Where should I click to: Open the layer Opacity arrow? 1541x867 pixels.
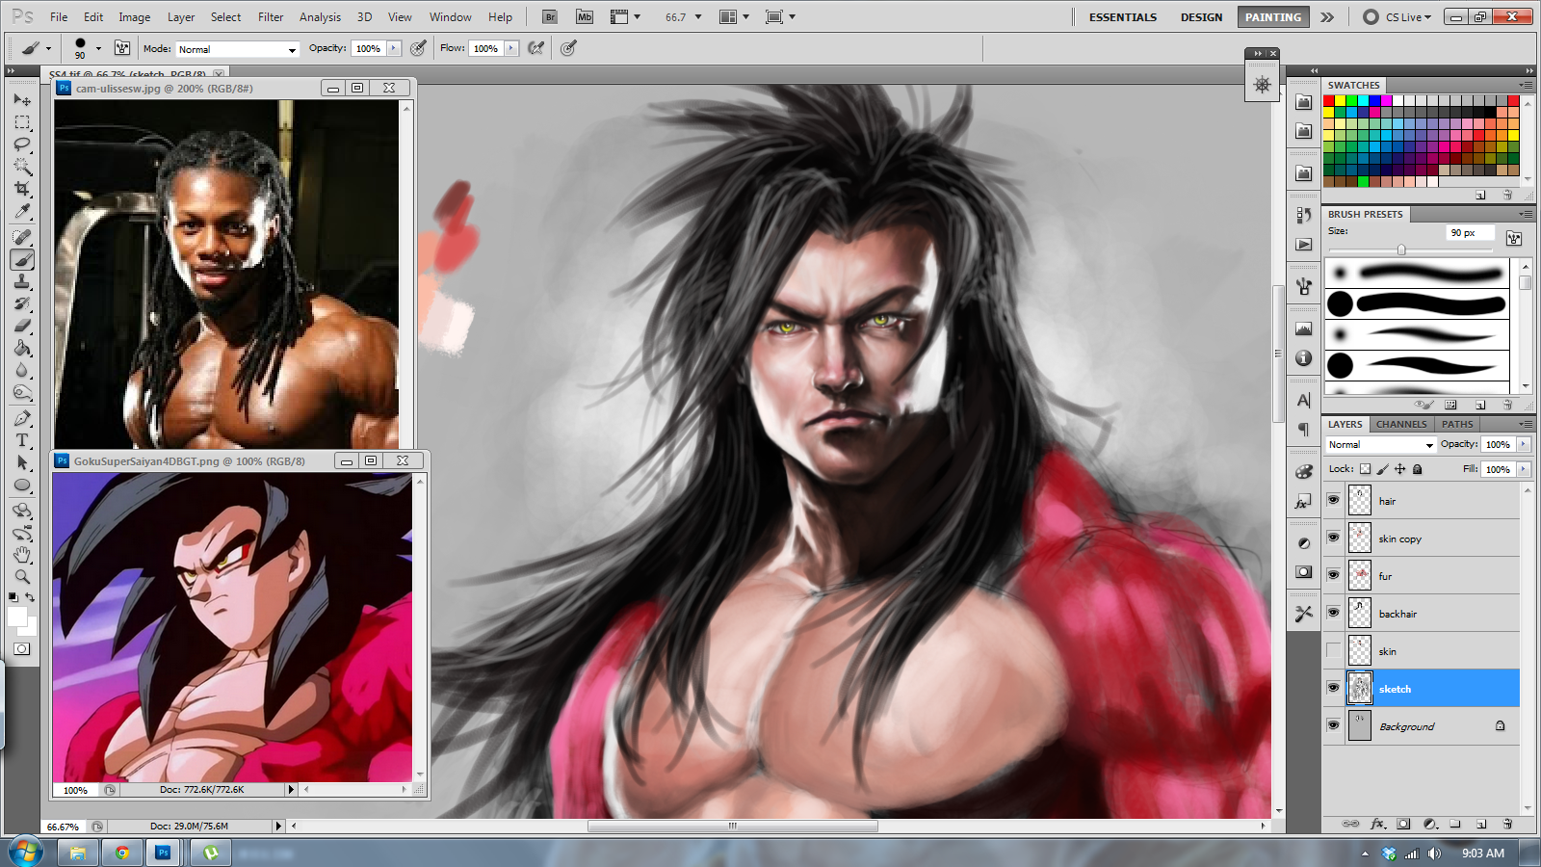click(1523, 444)
